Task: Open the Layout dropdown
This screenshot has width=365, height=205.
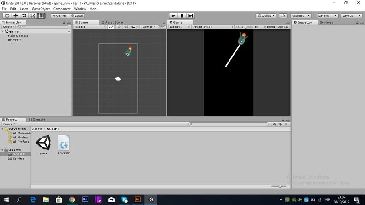Action: 351,15
